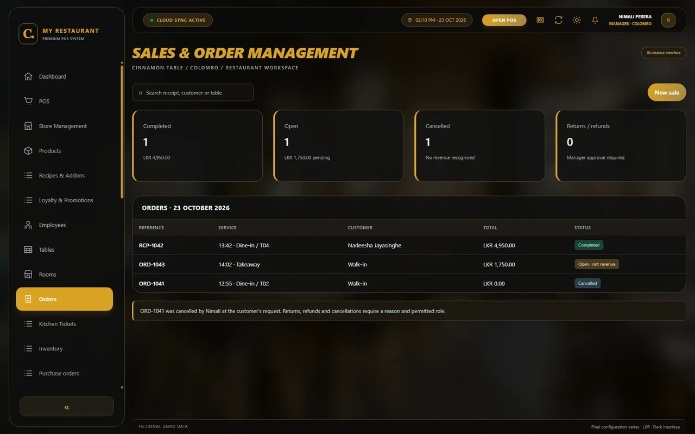
Task: Click the refresh sync icon in top bar
Action: [x=558, y=20]
